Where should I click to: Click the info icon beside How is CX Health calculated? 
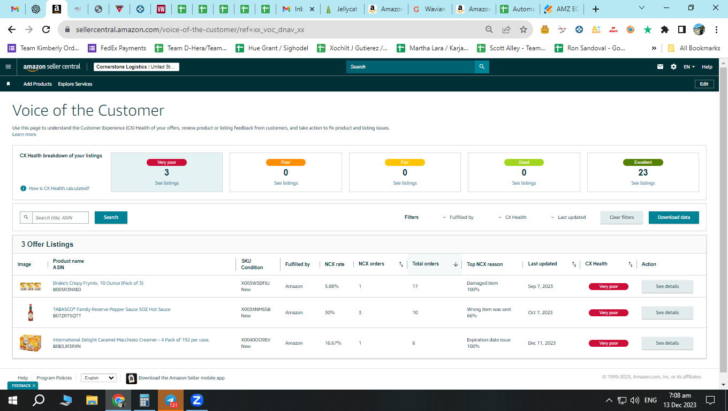point(23,188)
